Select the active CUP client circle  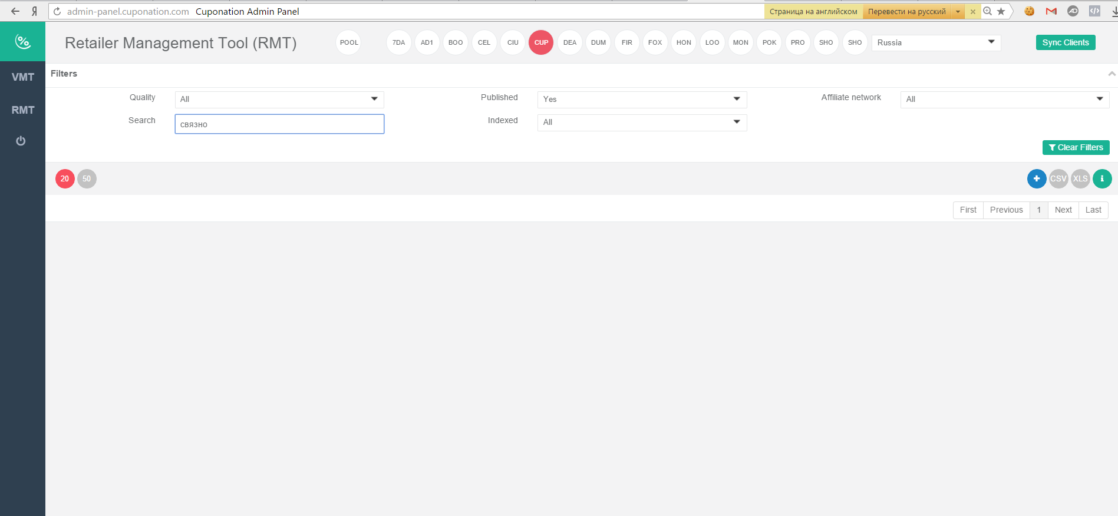(541, 42)
